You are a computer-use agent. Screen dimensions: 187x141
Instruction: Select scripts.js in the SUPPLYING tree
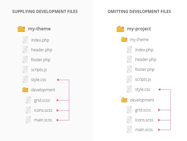[39, 70]
